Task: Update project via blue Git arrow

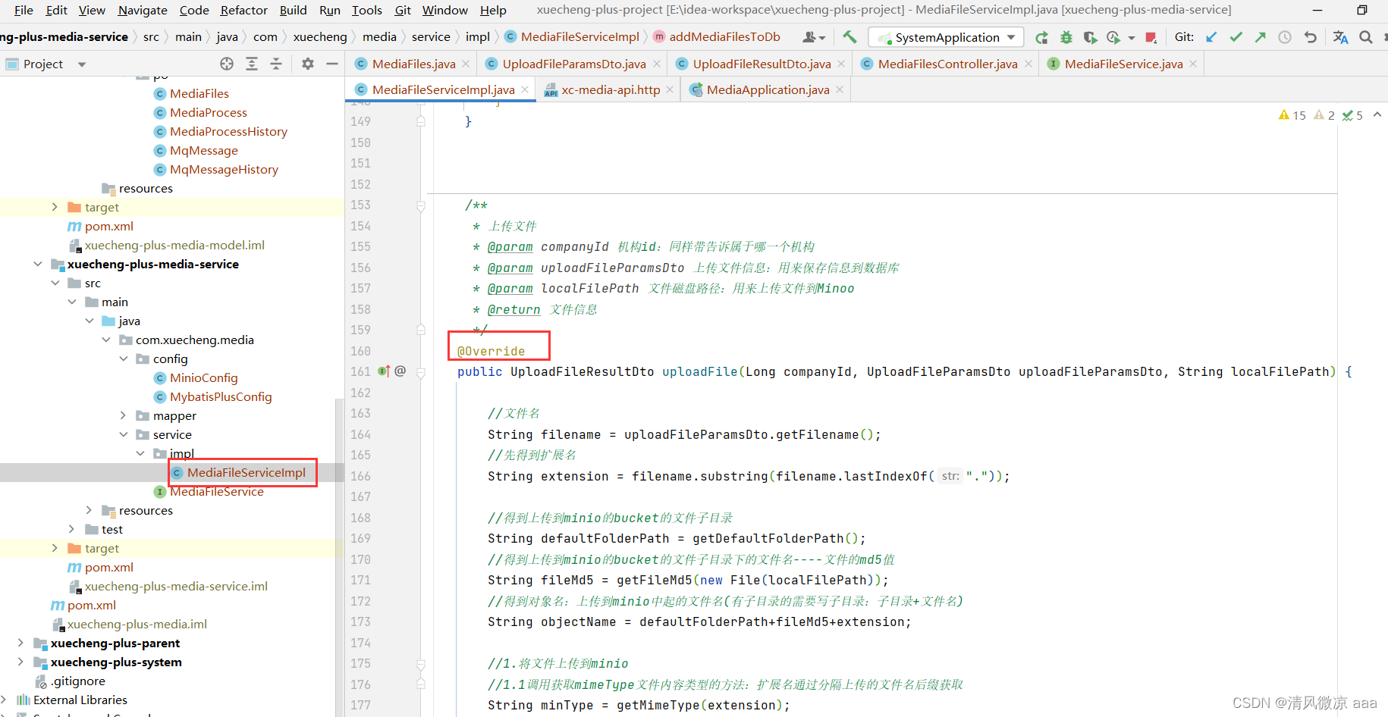Action: click(x=1211, y=37)
